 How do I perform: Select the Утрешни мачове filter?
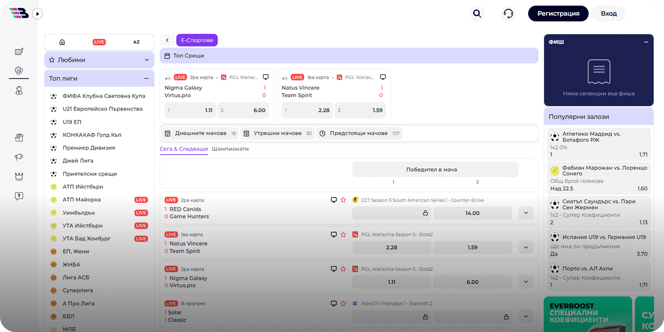coord(278,133)
